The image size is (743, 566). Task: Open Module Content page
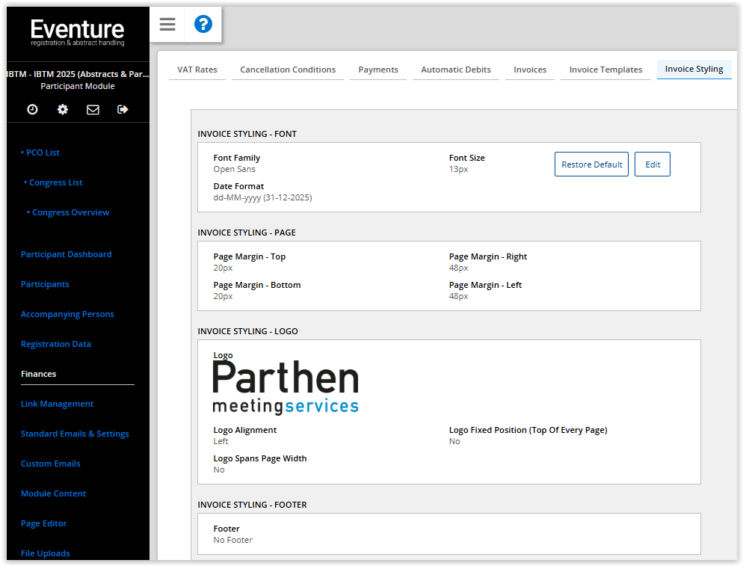point(54,493)
